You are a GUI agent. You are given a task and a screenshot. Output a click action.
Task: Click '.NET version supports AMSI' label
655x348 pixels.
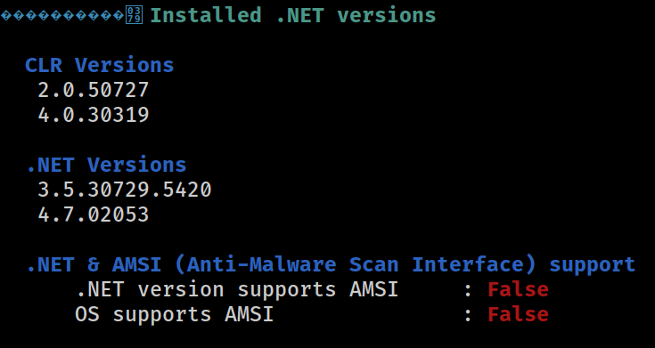(x=237, y=289)
